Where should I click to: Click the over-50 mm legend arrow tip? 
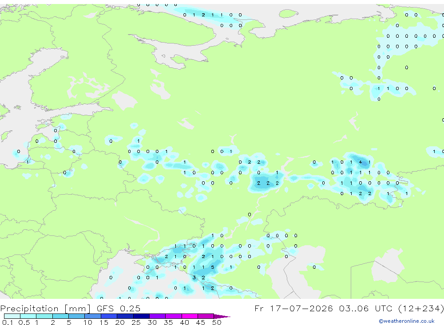(222, 316)
